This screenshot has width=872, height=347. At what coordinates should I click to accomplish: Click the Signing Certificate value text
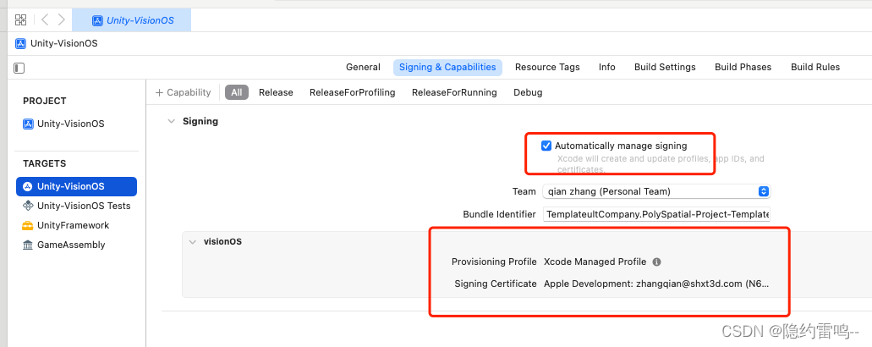click(x=656, y=284)
